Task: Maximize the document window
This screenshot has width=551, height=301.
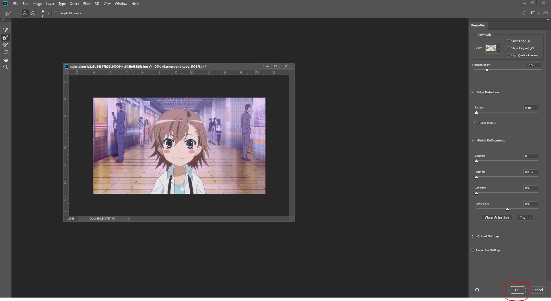Action: coord(275,66)
